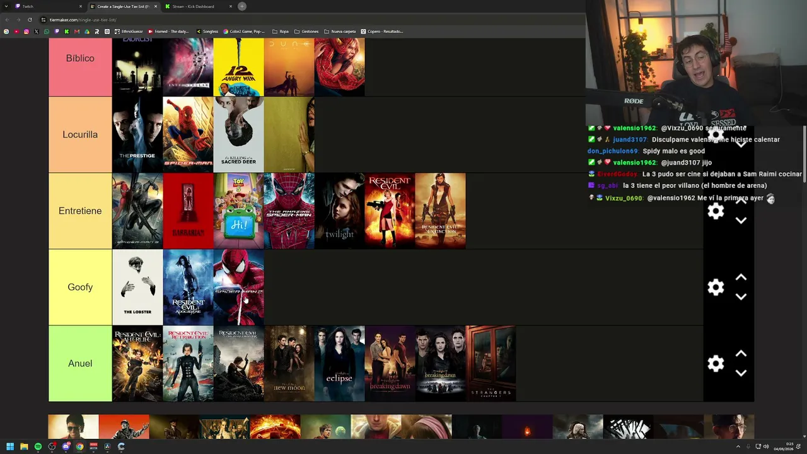
Task: Click the Entretiene tier label
Action: [80, 211]
